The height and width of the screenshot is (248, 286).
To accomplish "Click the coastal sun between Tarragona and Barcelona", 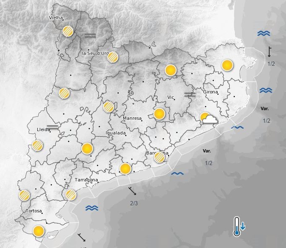I will click(125, 169).
